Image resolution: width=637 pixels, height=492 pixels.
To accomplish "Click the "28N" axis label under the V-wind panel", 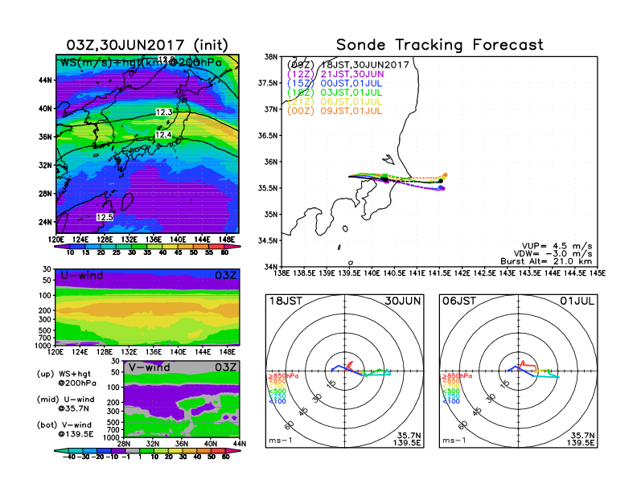I will (x=124, y=444).
